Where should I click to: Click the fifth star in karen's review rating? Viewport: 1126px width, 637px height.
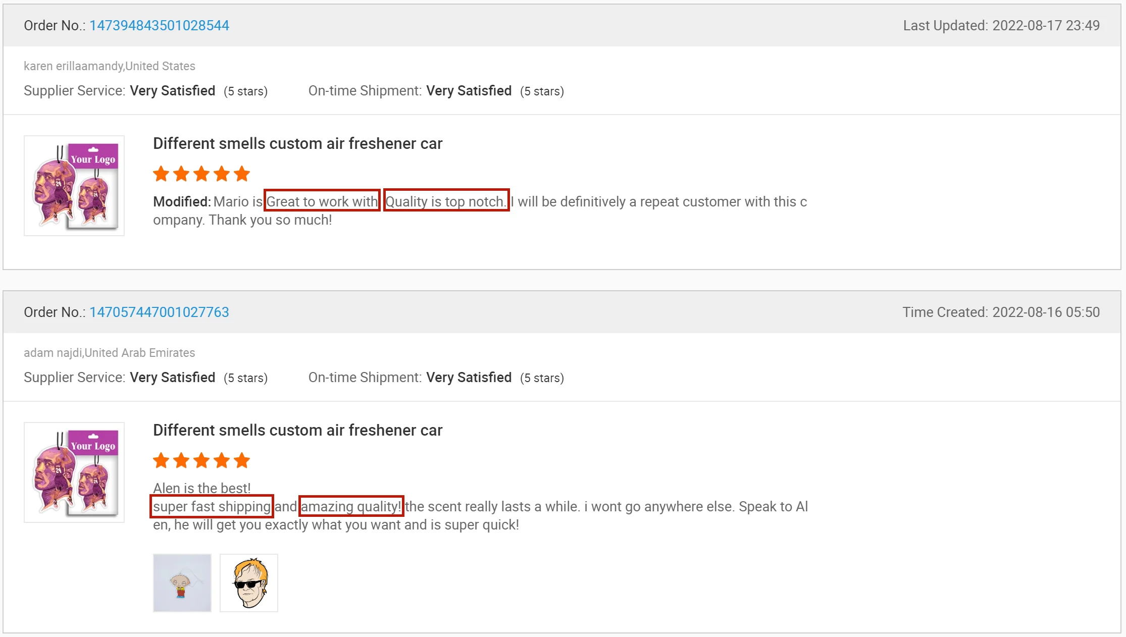[x=242, y=174]
